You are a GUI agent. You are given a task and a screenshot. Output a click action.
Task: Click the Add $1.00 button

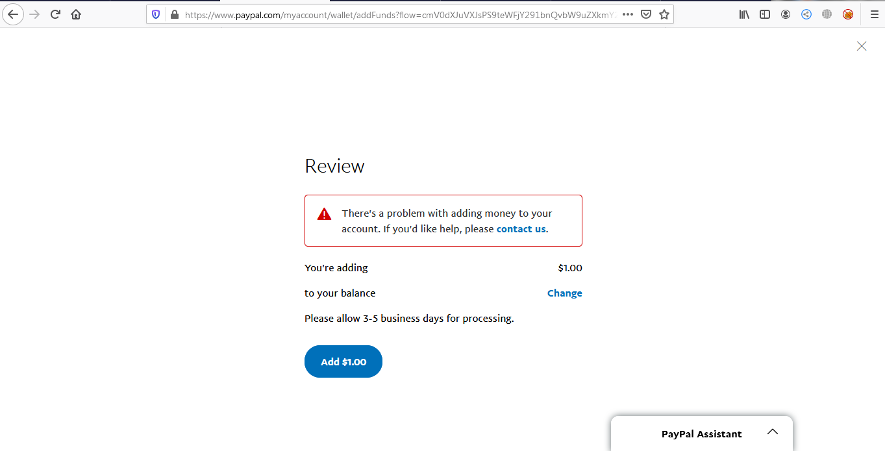click(343, 361)
